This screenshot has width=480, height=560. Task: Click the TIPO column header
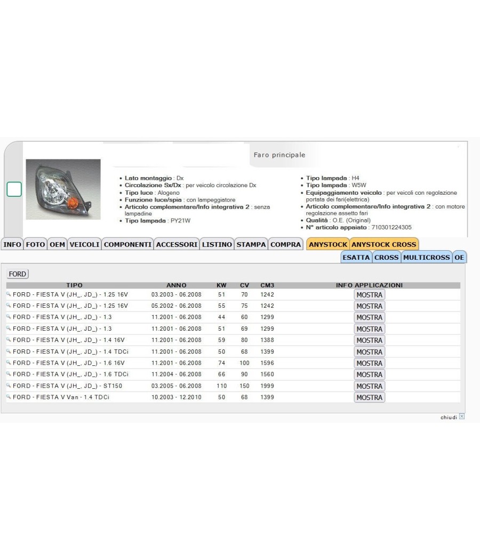click(74, 285)
